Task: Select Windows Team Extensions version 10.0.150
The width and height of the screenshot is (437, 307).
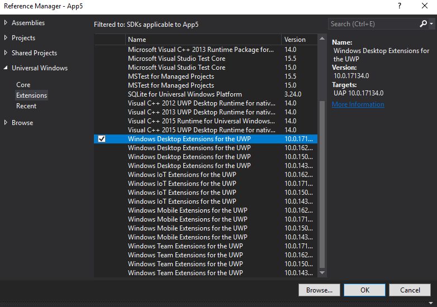Action: click(x=206, y=263)
